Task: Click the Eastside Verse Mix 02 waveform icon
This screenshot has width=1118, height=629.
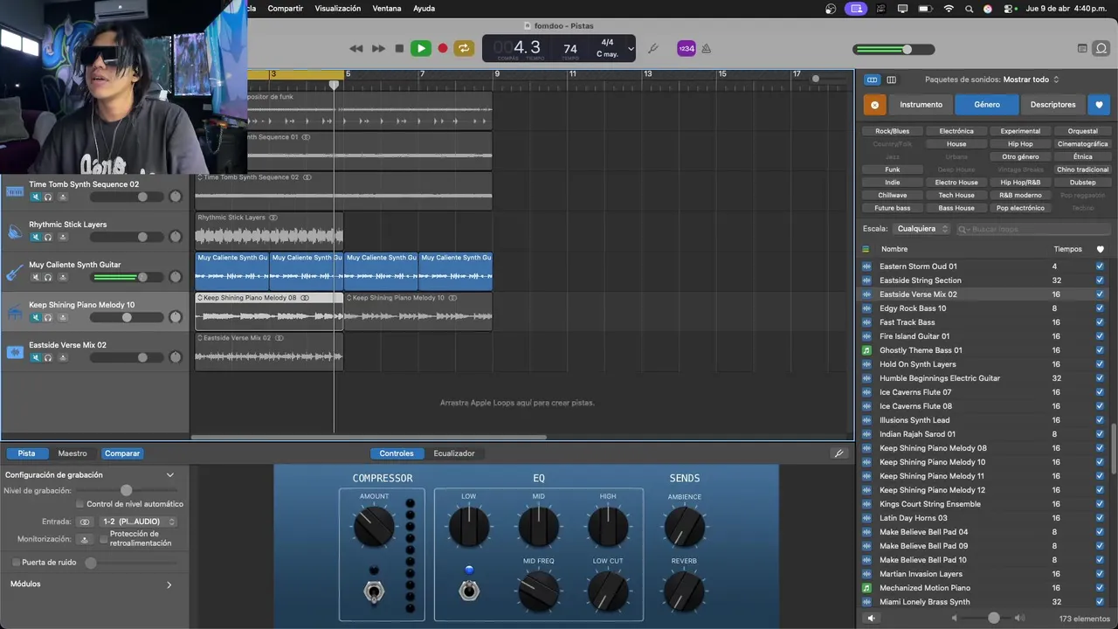Action: 15,352
